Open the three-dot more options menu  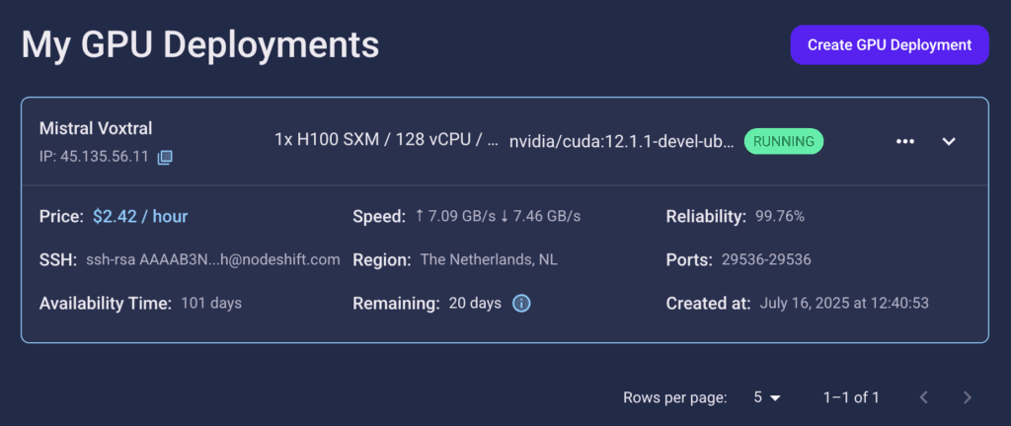905,142
